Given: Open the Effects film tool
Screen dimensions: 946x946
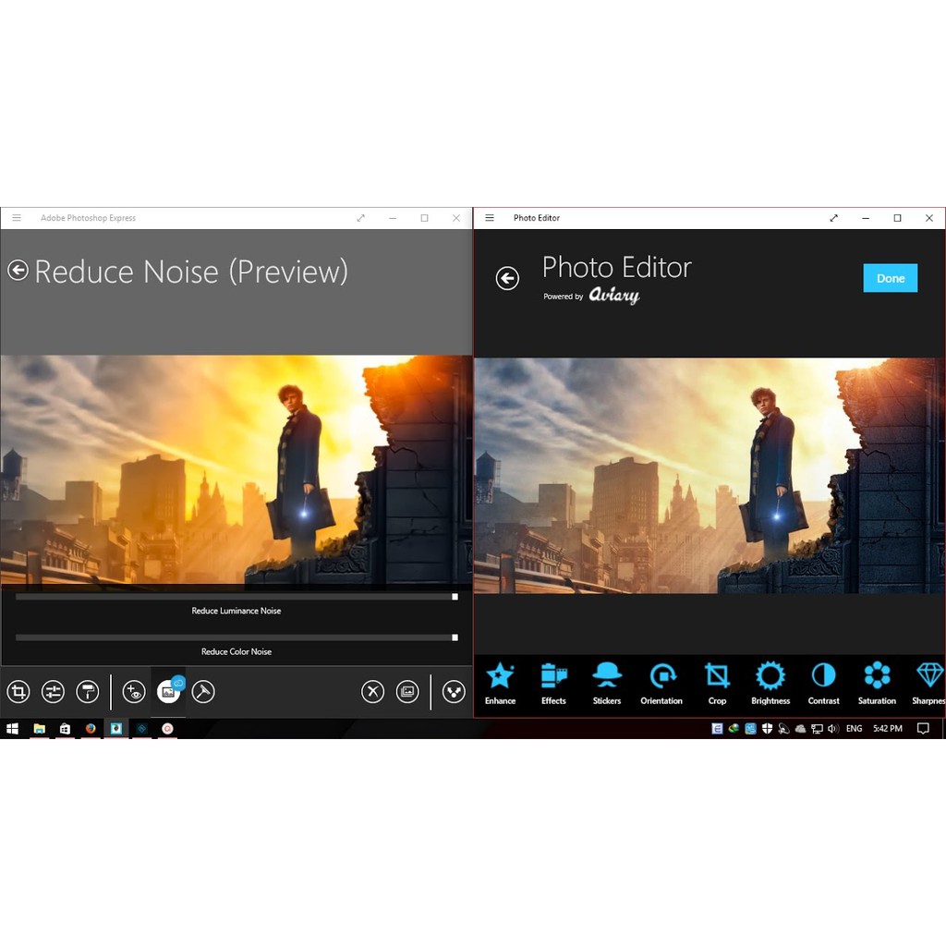Looking at the screenshot, I should [x=553, y=682].
